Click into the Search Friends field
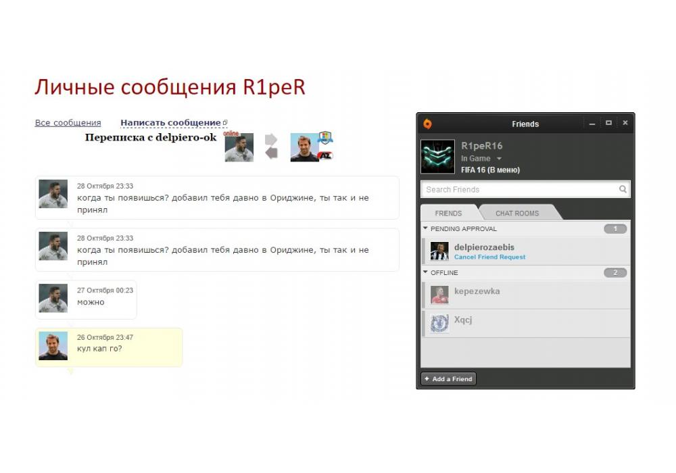 (x=517, y=190)
